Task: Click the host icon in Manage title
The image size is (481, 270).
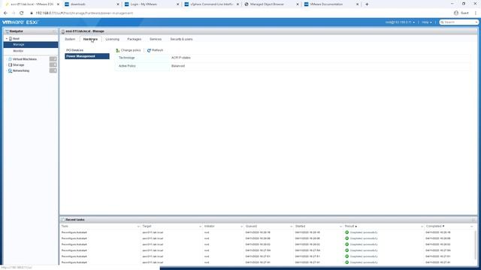Action: pos(63,31)
